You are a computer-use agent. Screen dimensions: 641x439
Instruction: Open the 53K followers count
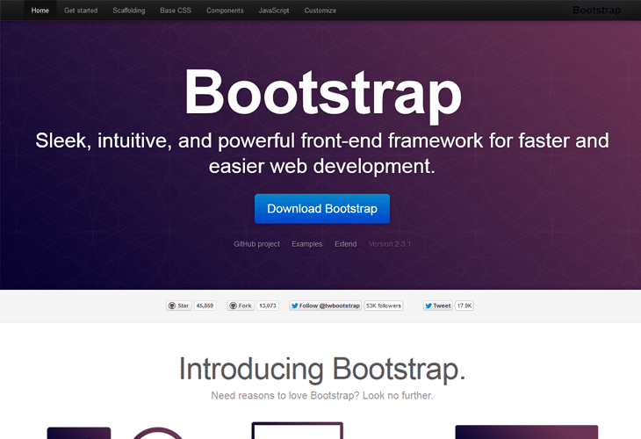tap(384, 306)
